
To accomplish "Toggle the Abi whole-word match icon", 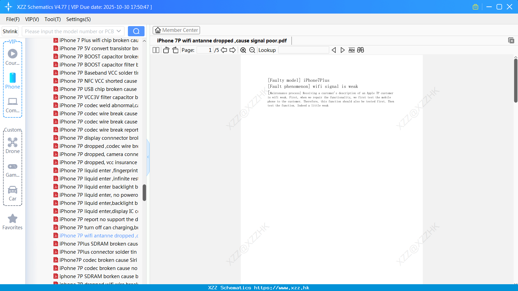I will click(x=351, y=50).
